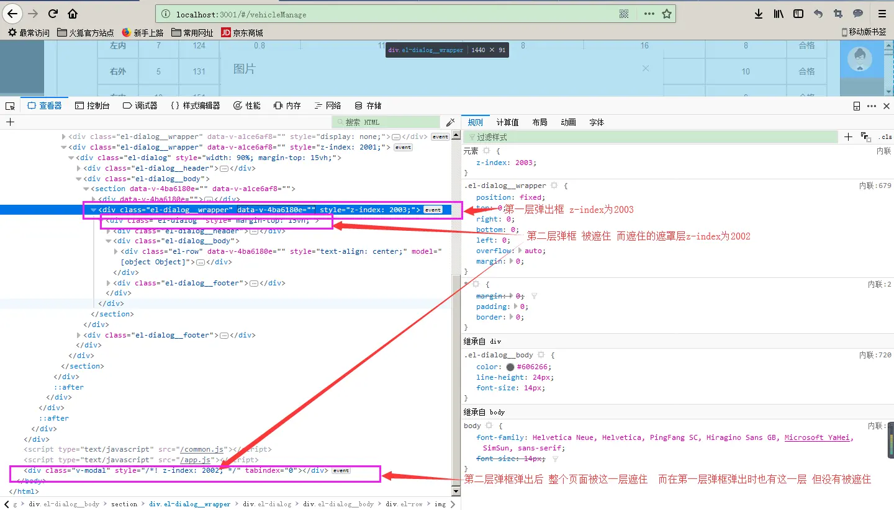
Task: Open the Firefox hamburger menu
Action: pyautogui.click(x=882, y=14)
